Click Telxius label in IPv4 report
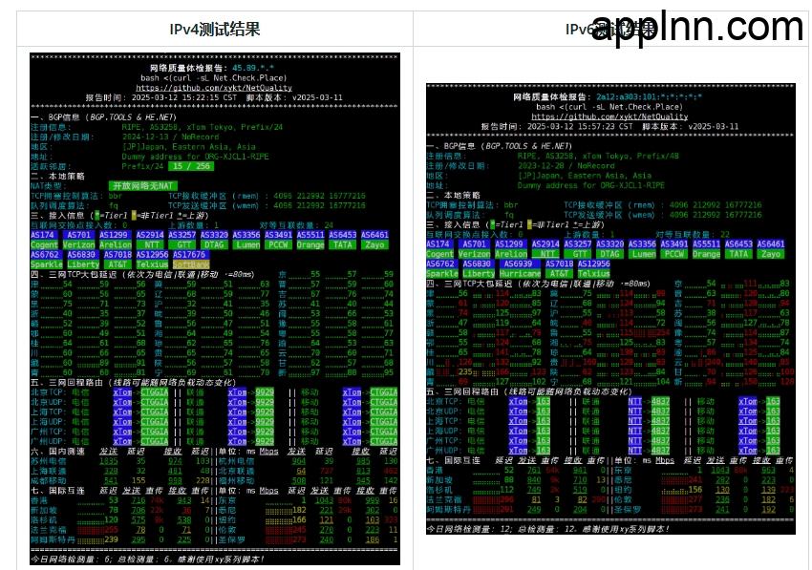 click(152, 264)
